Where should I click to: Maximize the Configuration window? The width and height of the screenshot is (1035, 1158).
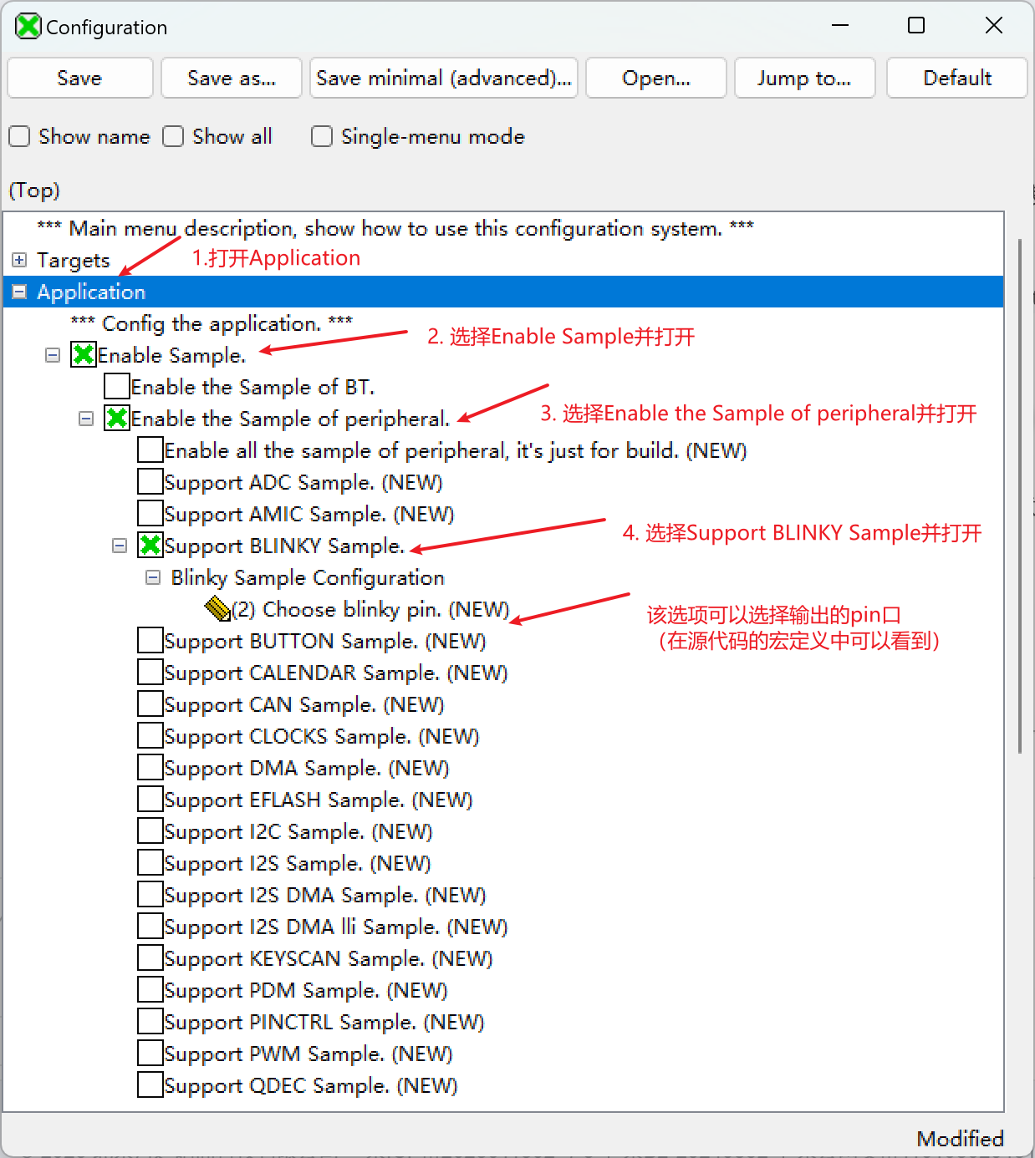coord(915,26)
